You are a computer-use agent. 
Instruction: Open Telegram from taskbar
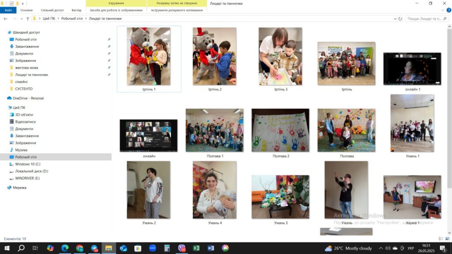coord(94,248)
